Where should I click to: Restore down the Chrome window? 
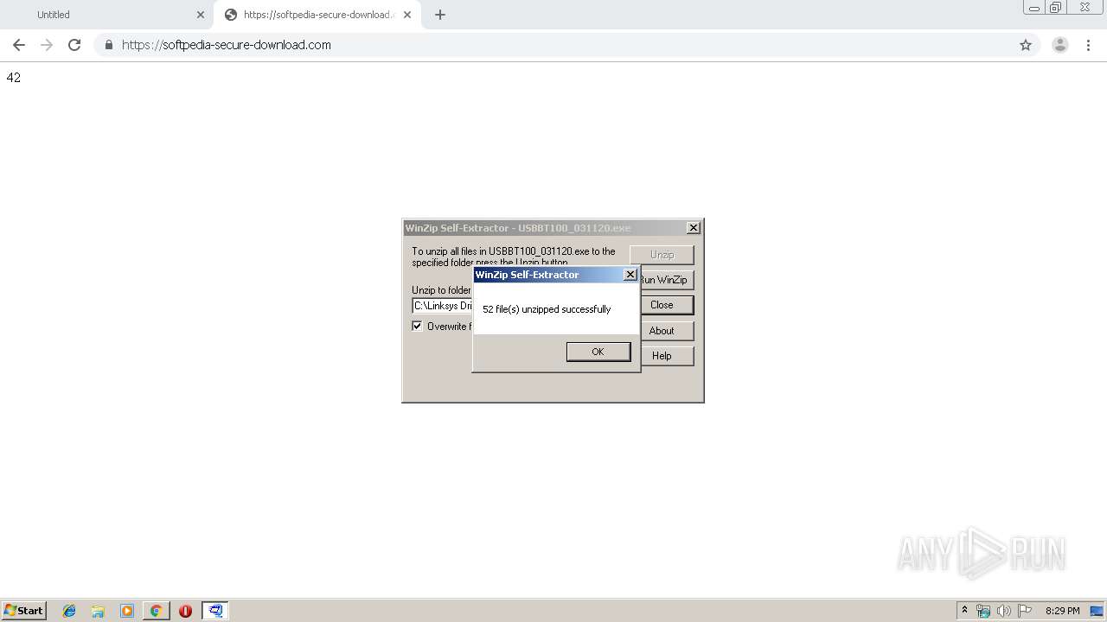tap(1056, 8)
